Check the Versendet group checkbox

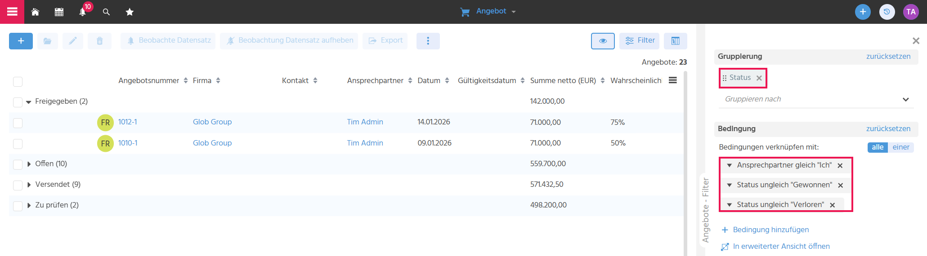(18, 185)
